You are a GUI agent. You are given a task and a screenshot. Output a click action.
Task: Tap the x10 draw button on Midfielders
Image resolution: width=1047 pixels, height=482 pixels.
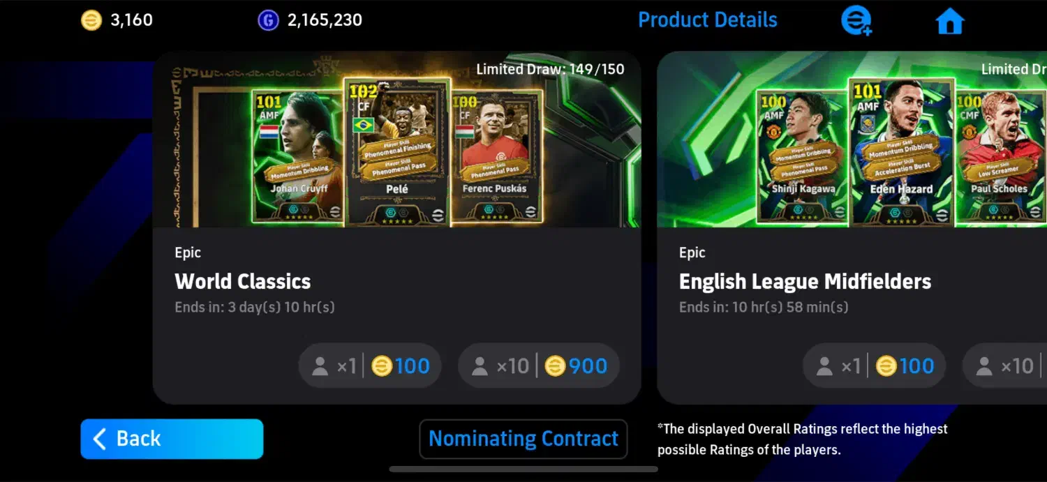point(1005,366)
